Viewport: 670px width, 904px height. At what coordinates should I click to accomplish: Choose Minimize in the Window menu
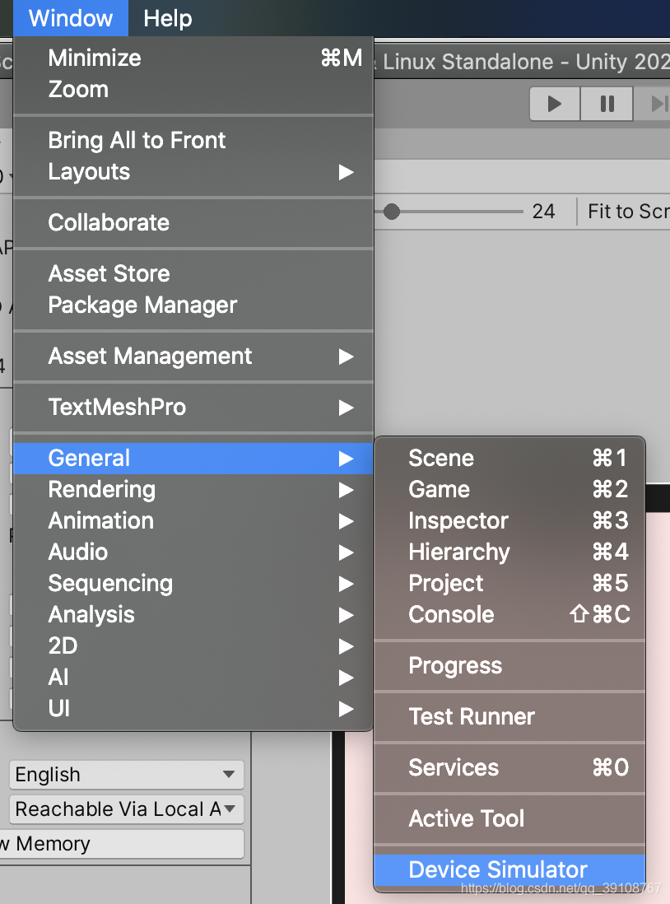tap(95, 58)
